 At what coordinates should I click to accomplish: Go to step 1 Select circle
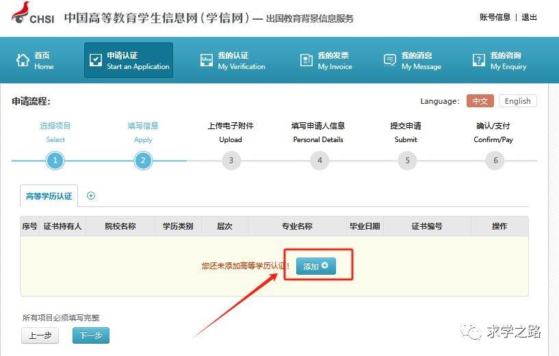point(55,161)
